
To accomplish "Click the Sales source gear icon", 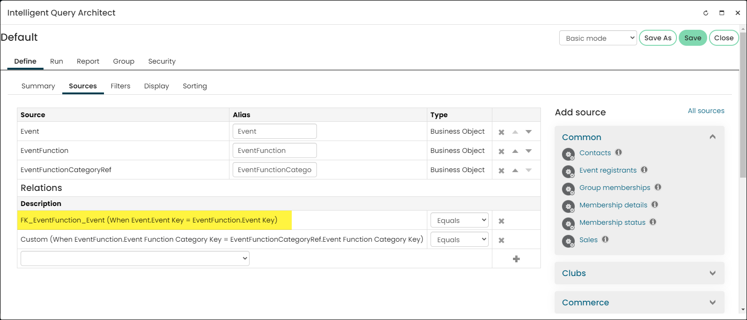I will tap(568, 241).
